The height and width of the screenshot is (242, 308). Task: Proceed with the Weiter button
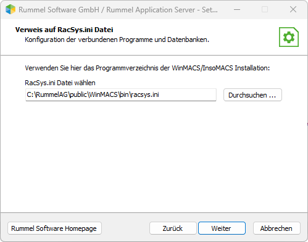tap(222, 228)
